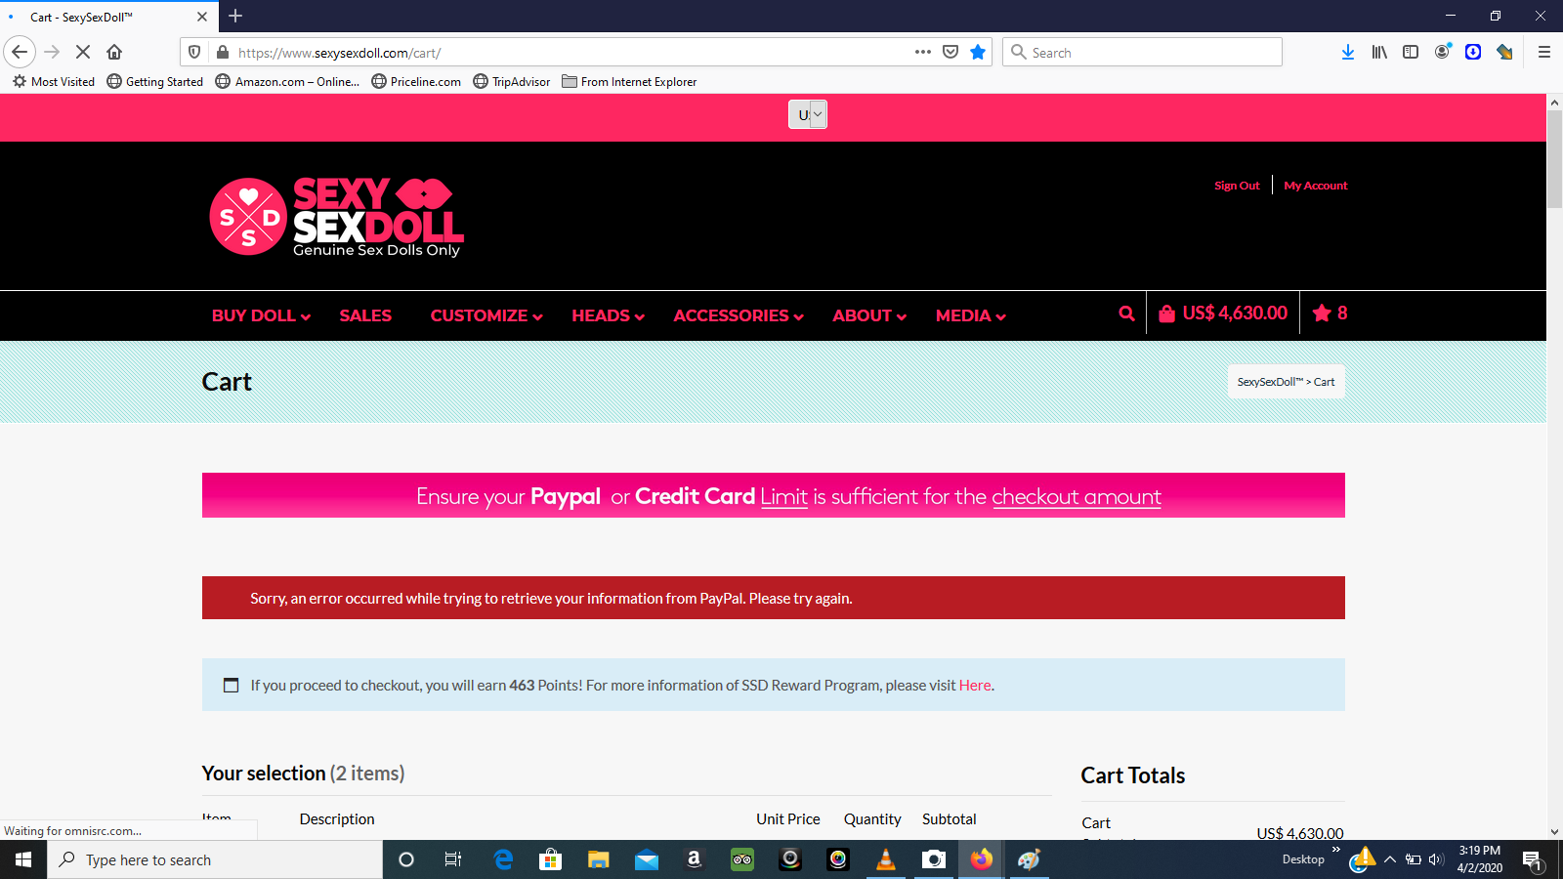Expand the MEDIA menu
The height and width of the screenshot is (879, 1563).
tap(971, 315)
